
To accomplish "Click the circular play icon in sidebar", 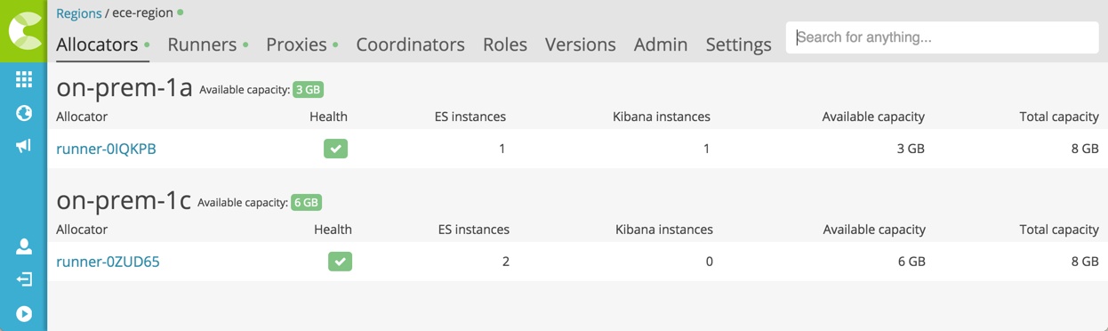I will coord(24,313).
